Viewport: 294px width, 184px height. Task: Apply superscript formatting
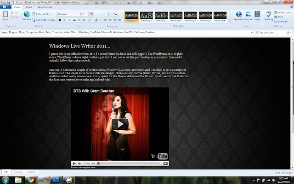click(x=84, y=20)
